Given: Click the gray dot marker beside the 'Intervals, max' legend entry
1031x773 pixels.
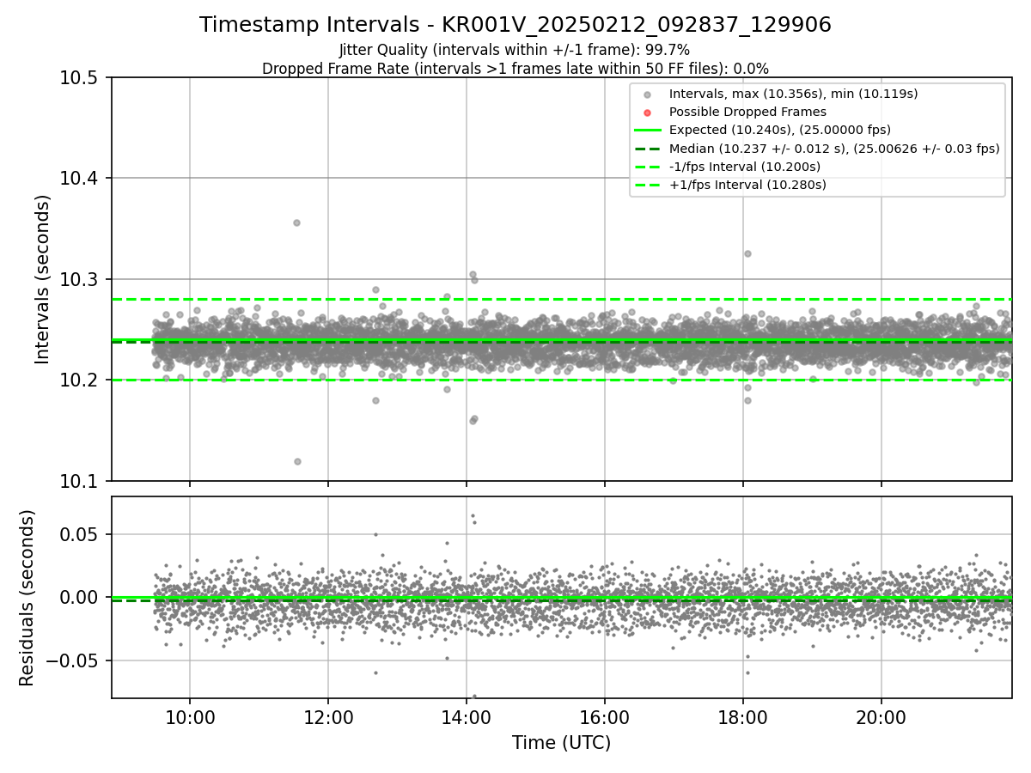Looking at the screenshot, I should pyautogui.click(x=648, y=94).
